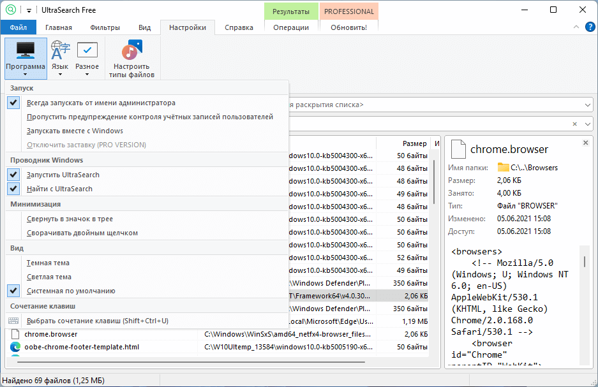Click the Browsers folder icon in preview
The height and width of the screenshot is (387, 598).
[503, 167]
